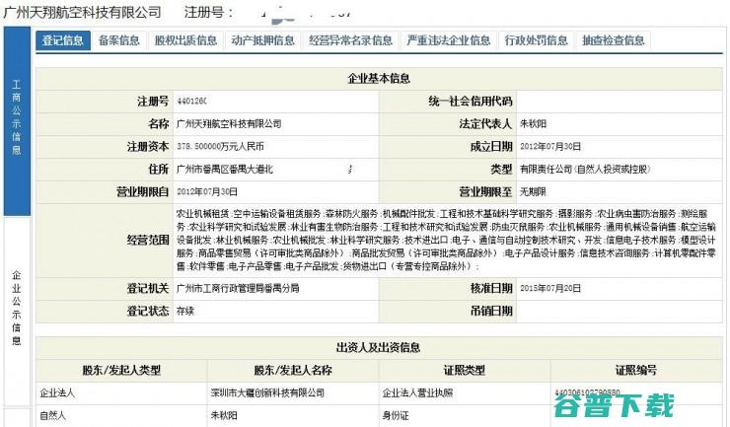The width and height of the screenshot is (730, 427).
Task: Click the 企业基本信息 section header
Action: pyautogui.click(x=379, y=78)
